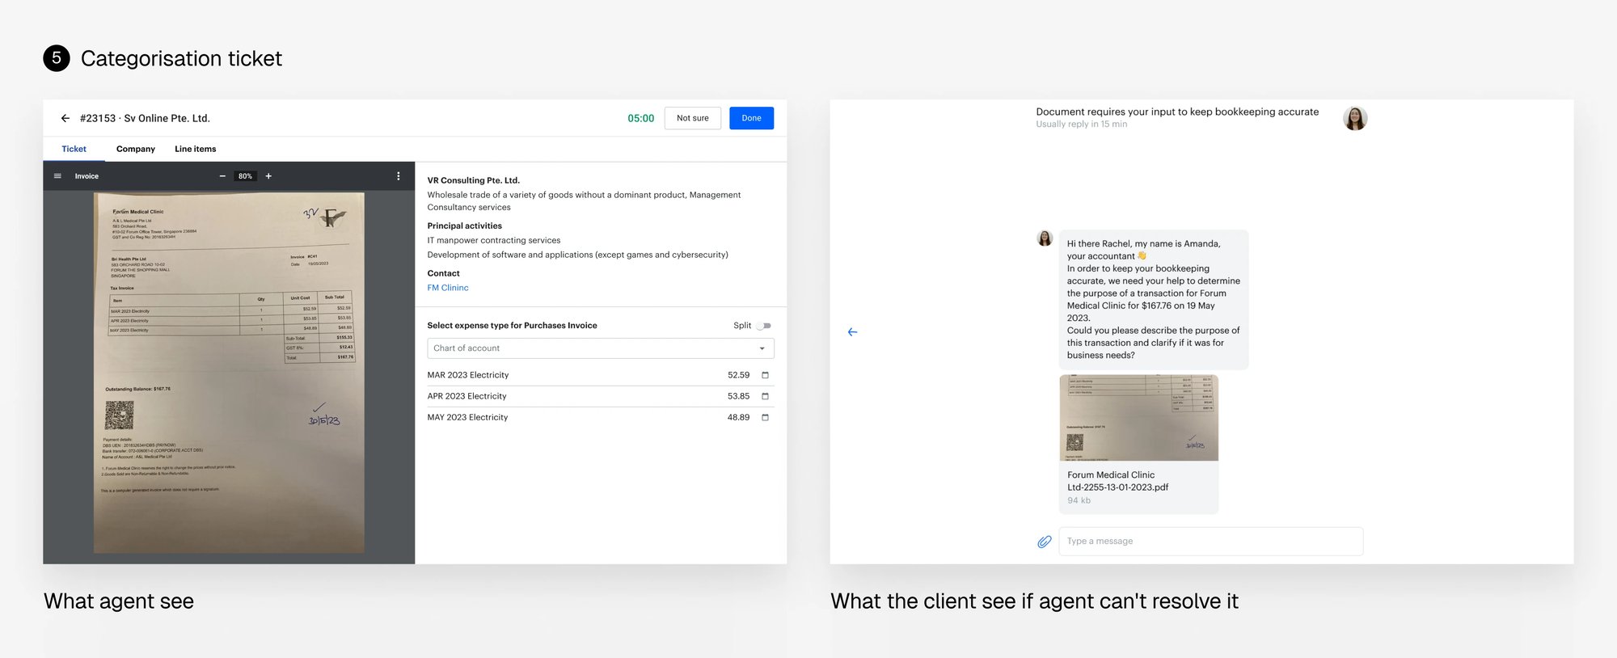This screenshot has height=658, width=1617.
Task: Switch to the Company tab
Action: (x=136, y=149)
